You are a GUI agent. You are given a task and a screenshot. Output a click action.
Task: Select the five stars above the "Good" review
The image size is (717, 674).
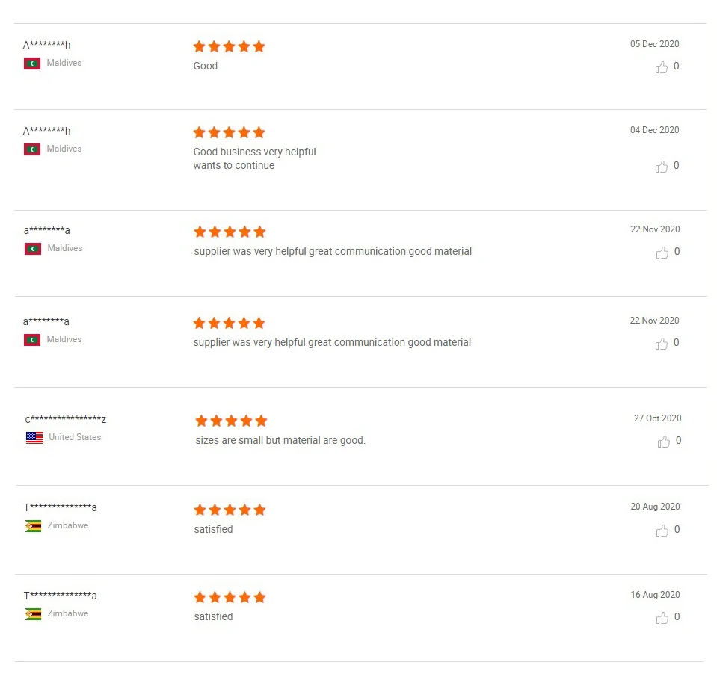pos(229,46)
